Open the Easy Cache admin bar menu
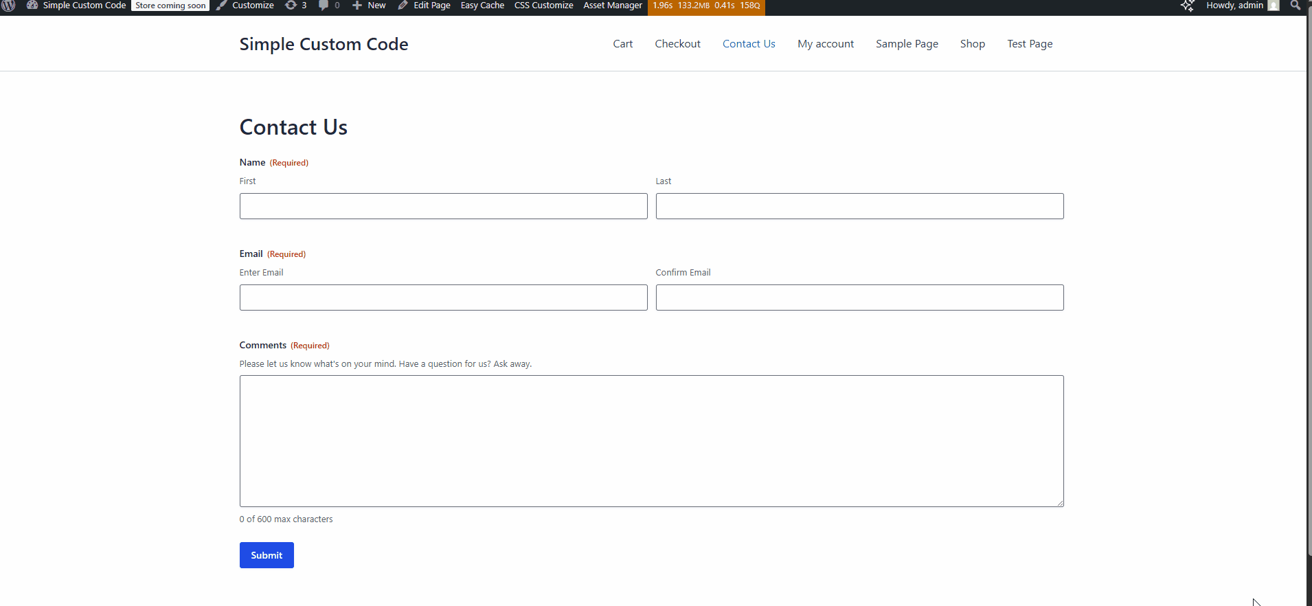The image size is (1312, 606). click(482, 5)
